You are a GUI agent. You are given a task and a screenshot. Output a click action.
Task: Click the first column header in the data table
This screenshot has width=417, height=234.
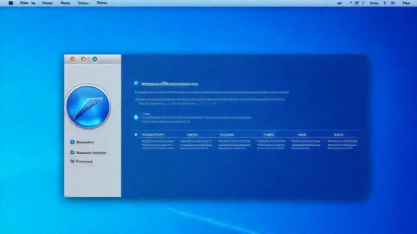click(x=153, y=135)
